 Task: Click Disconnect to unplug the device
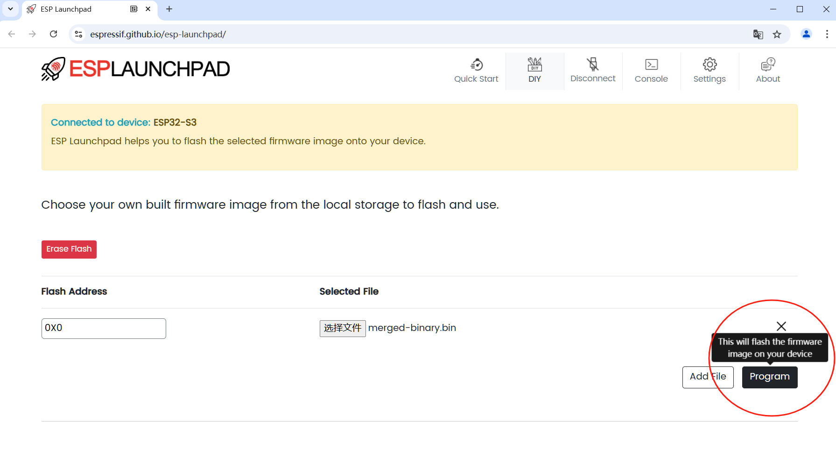(593, 71)
